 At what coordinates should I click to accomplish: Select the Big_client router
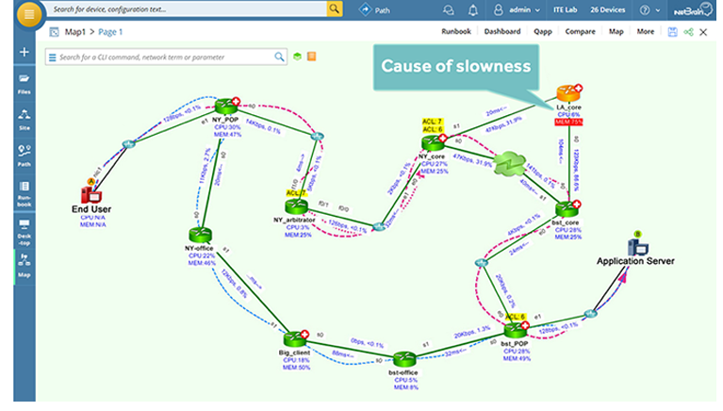tap(295, 339)
